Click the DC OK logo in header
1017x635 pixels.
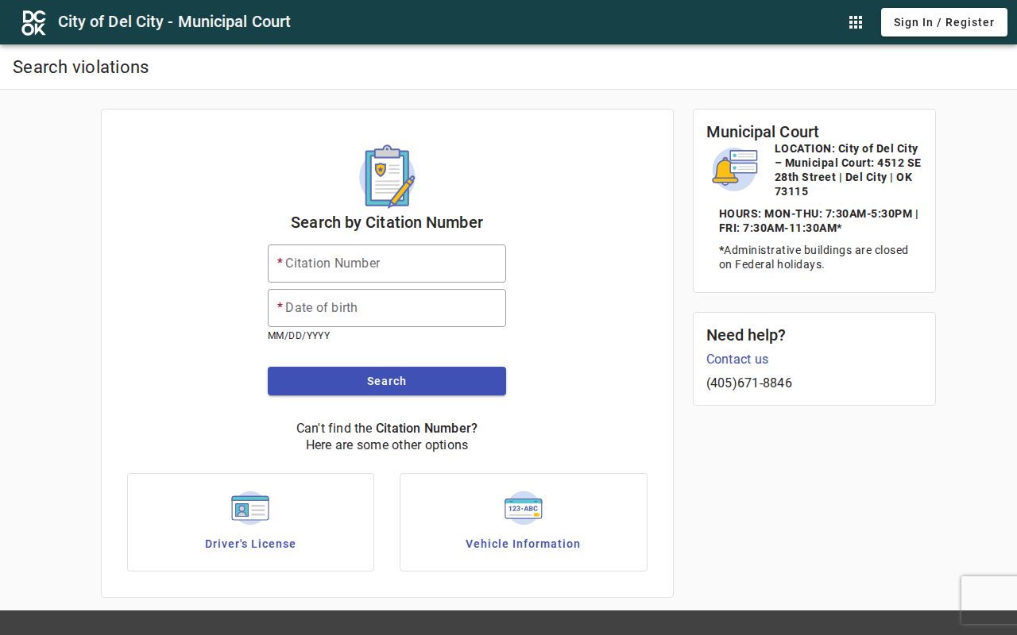33,22
